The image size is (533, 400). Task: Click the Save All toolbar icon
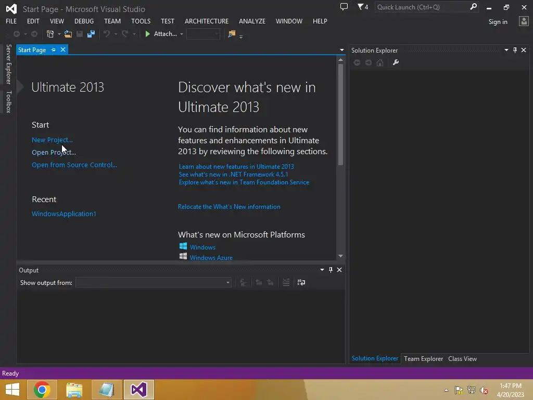pyautogui.click(x=91, y=34)
